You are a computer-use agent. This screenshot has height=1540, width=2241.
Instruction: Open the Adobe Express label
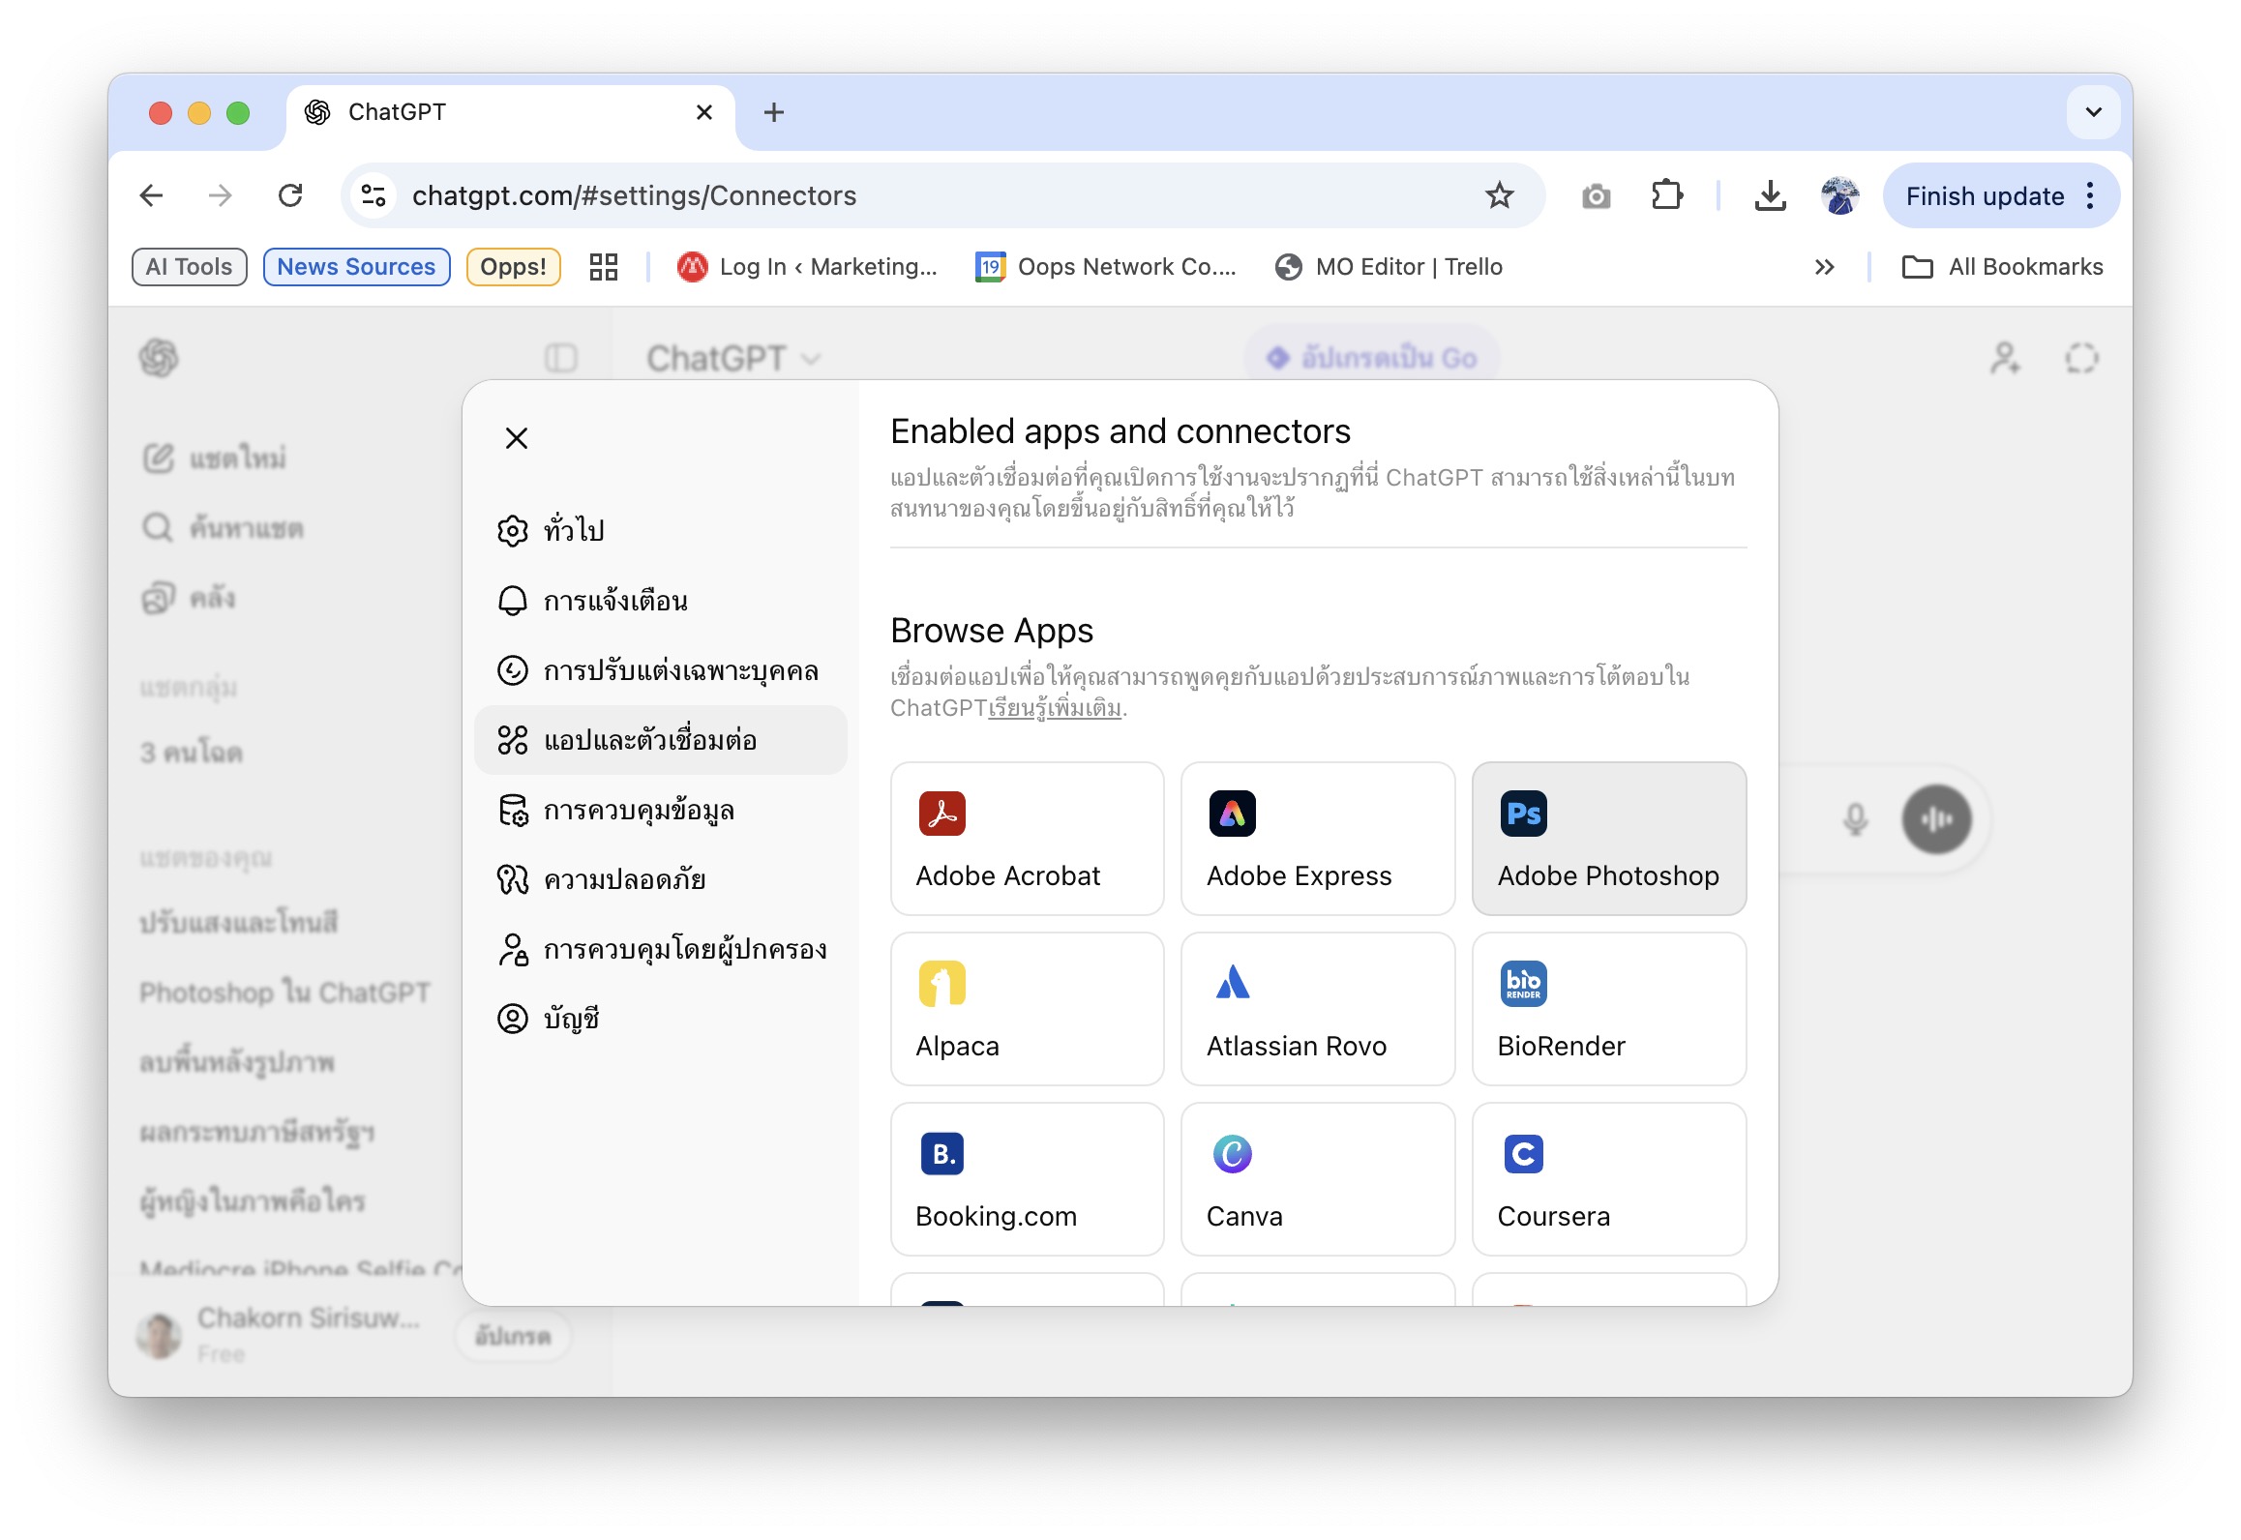pyautogui.click(x=1300, y=875)
